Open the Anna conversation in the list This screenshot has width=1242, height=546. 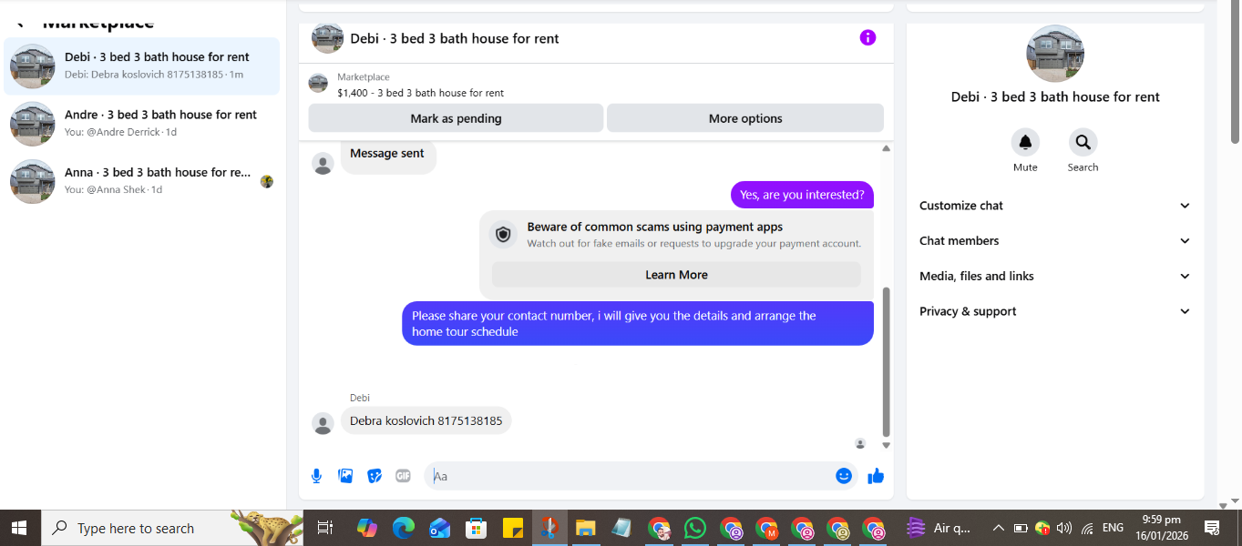[x=142, y=181]
